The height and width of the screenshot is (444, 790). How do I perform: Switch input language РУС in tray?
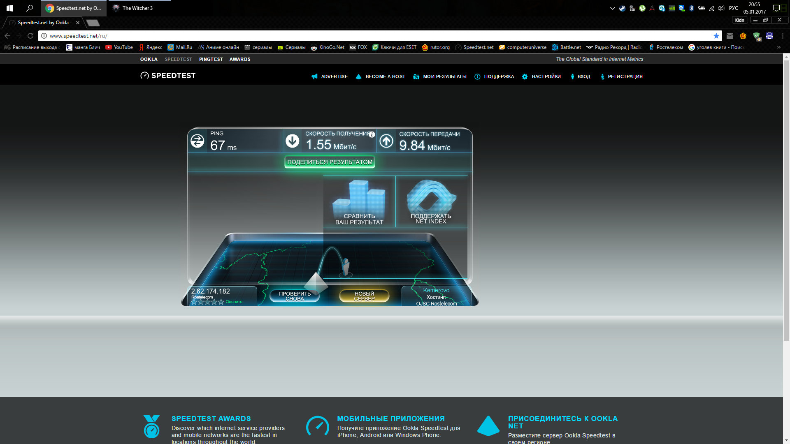(x=733, y=8)
